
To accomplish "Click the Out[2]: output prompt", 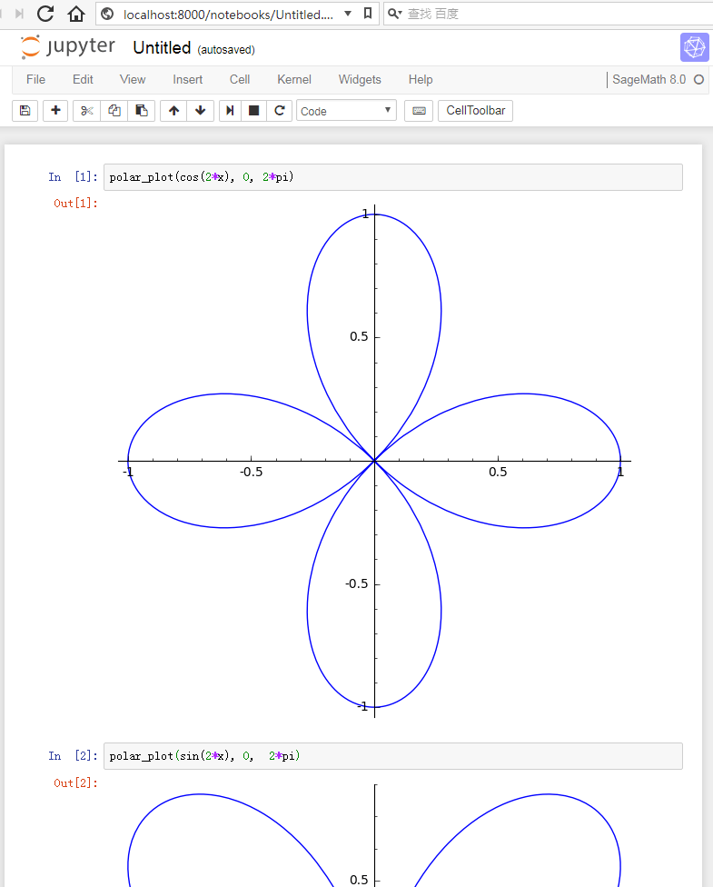I will pos(75,782).
